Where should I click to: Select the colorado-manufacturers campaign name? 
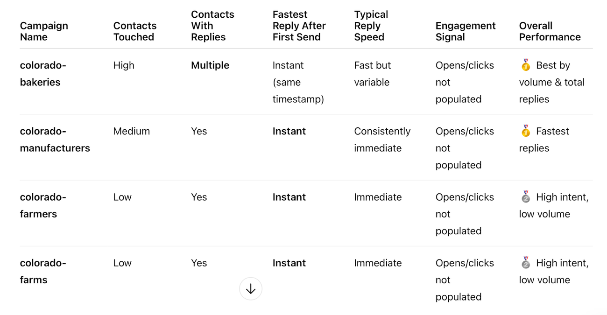pyautogui.click(x=55, y=140)
